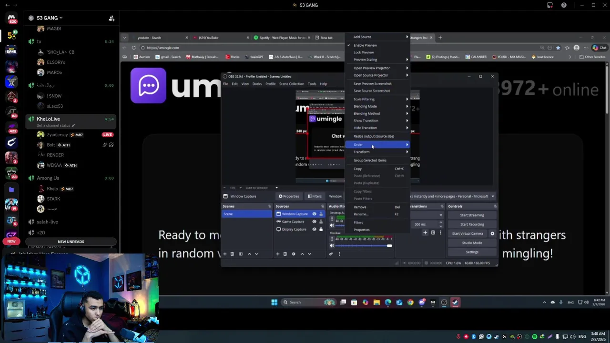Toggle Enable Preview in context menu
This screenshot has width=610, height=343.
(x=378, y=45)
